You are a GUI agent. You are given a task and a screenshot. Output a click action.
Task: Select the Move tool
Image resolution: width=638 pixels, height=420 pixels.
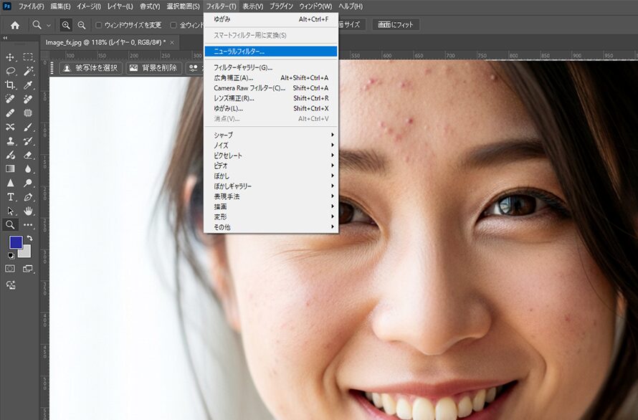10,57
